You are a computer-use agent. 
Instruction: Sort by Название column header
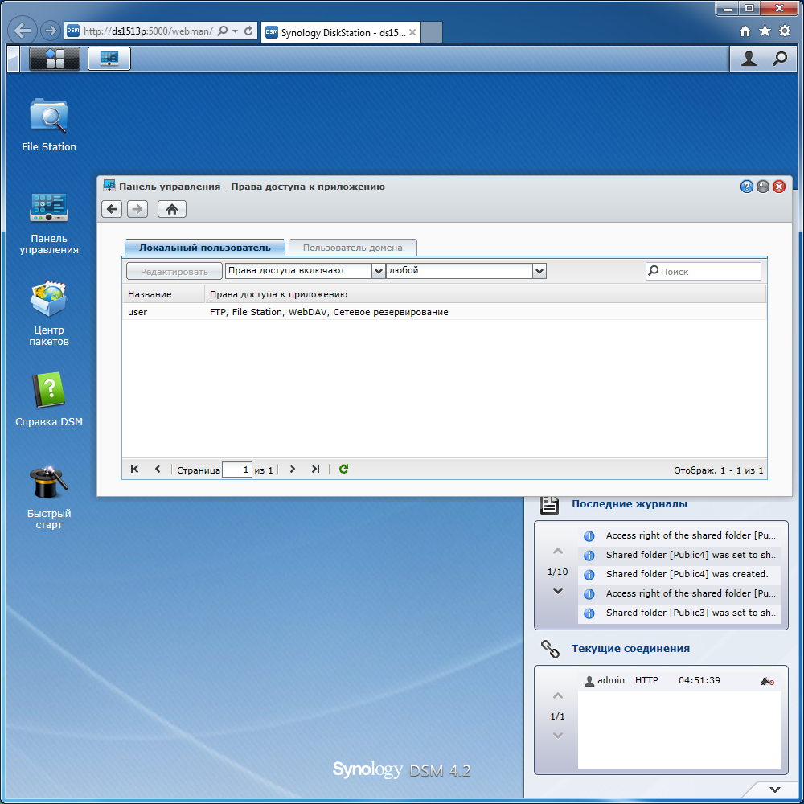coord(163,294)
